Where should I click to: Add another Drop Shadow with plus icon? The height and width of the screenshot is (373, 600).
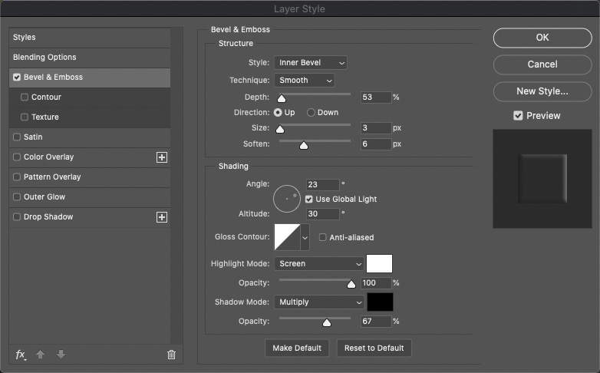[x=162, y=217]
